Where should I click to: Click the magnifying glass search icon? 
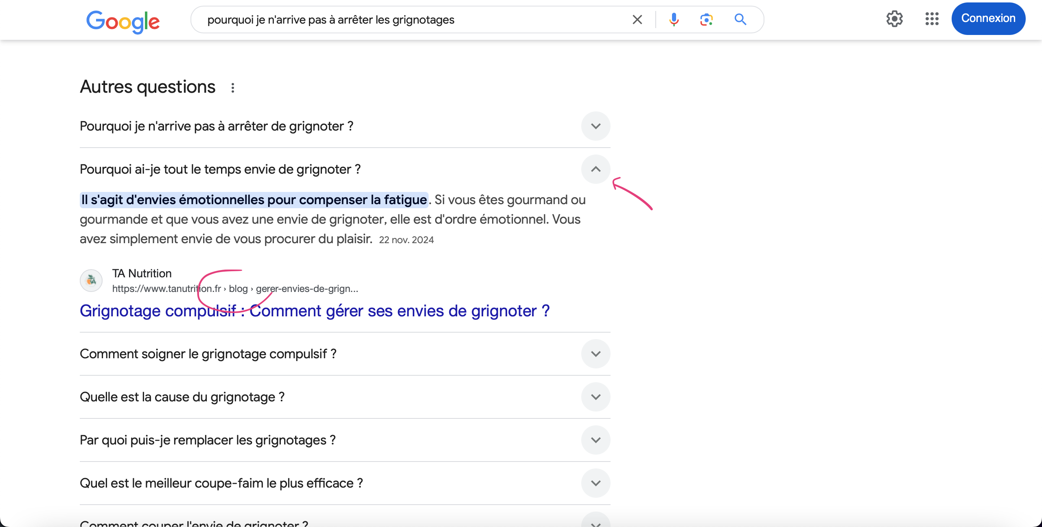tap(740, 20)
